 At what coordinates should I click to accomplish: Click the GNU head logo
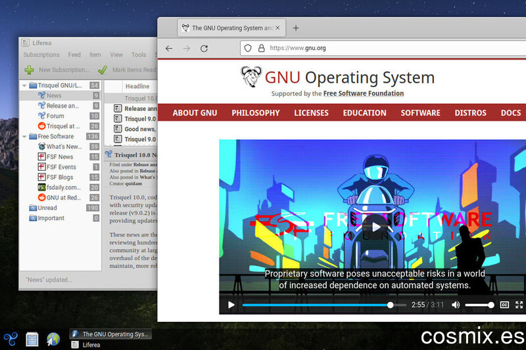point(251,77)
